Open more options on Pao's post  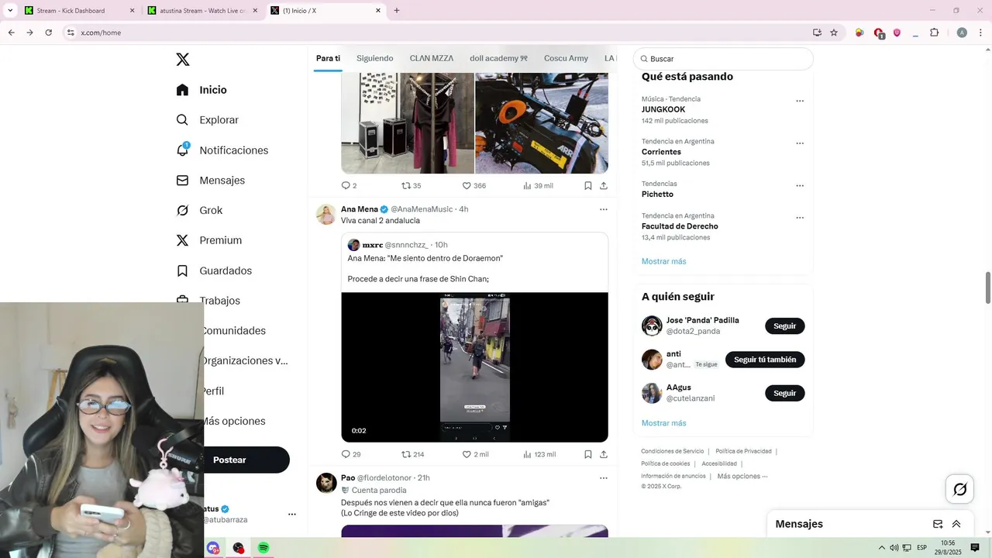click(x=604, y=478)
